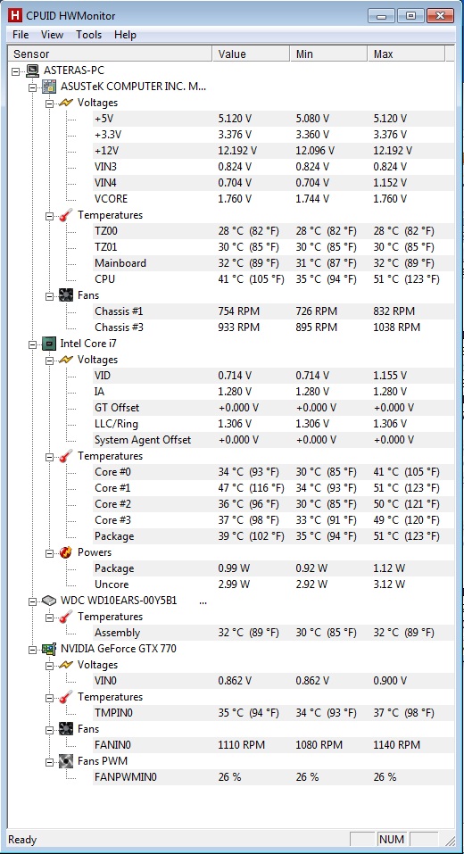This screenshot has width=464, height=854.
Task: Click the ASTERAS-PC computer icon
Action: (33, 70)
